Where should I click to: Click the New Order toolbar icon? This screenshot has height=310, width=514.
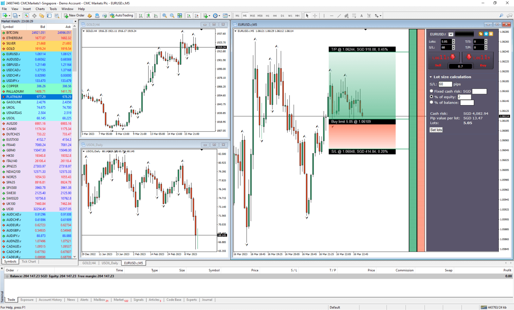point(67,15)
